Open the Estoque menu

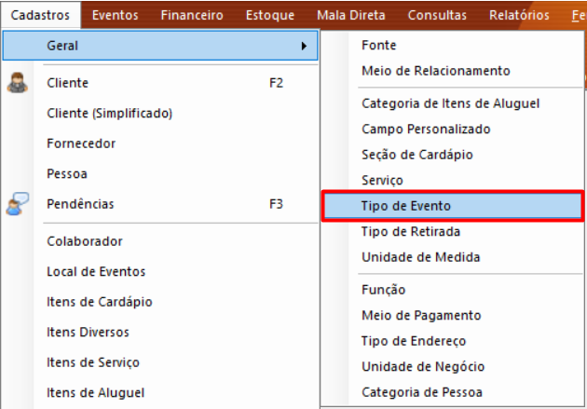tap(270, 15)
